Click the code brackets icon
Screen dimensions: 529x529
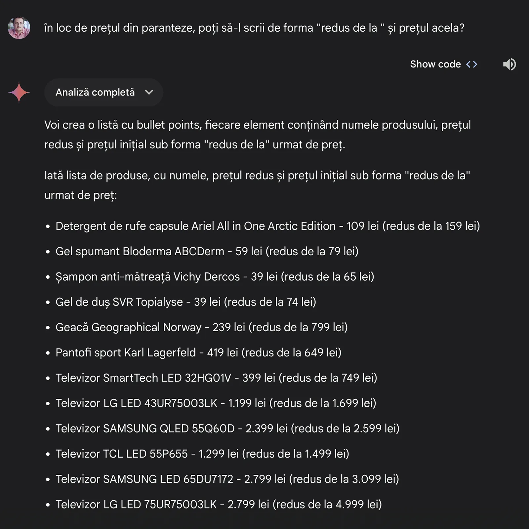pos(472,64)
